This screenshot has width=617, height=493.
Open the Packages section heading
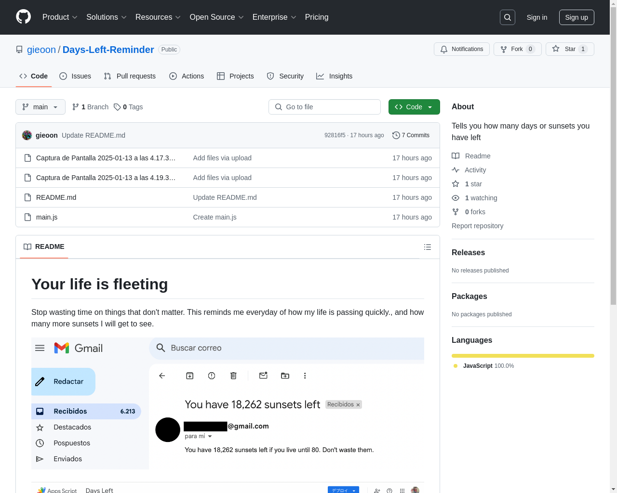(x=469, y=296)
